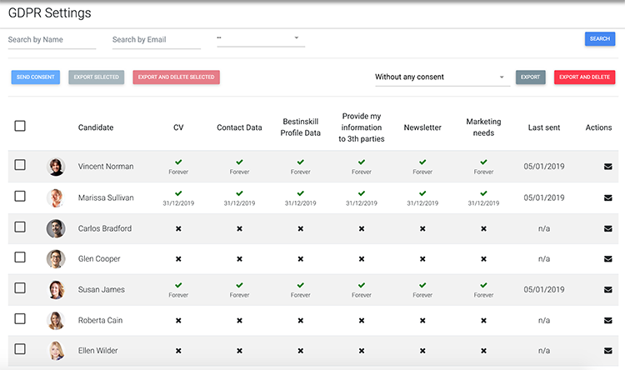The image size is (625, 370).
Task: Tick the checkbox for Susan James
Action: click(20, 288)
